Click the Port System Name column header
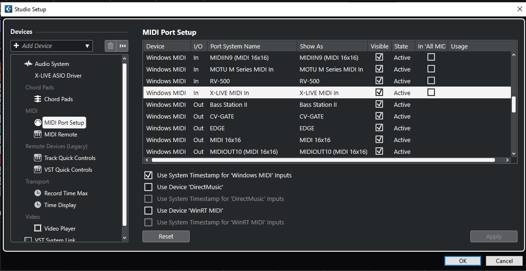Viewport: 526px width, 271px height. (x=252, y=46)
